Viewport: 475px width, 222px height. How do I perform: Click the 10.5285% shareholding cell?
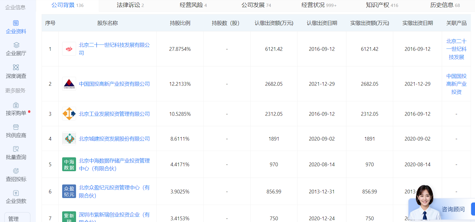(180, 114)
